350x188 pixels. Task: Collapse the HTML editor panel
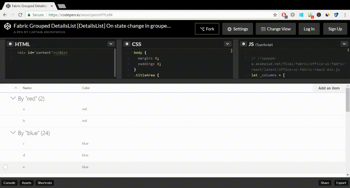111,44
